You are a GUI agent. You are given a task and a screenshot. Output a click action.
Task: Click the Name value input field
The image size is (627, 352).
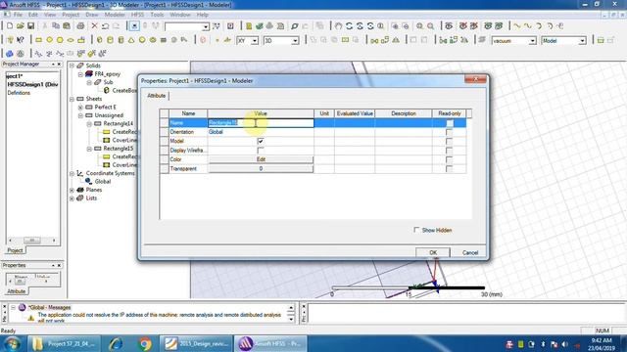click(x=261, y=123)
